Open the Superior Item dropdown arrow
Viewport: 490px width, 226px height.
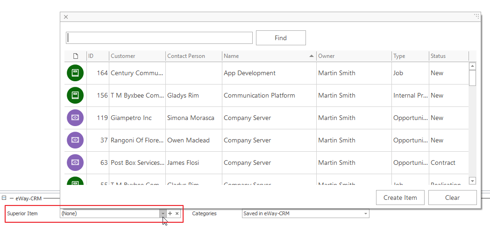pos(163,213)
